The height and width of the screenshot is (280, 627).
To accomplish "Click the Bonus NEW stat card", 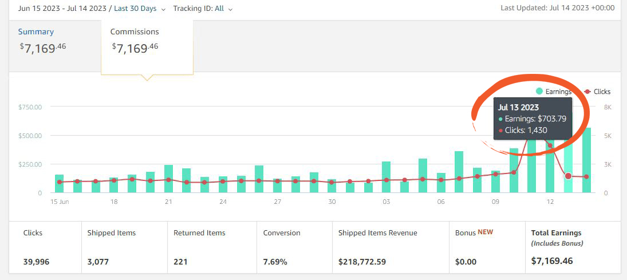I will (485, 247).
